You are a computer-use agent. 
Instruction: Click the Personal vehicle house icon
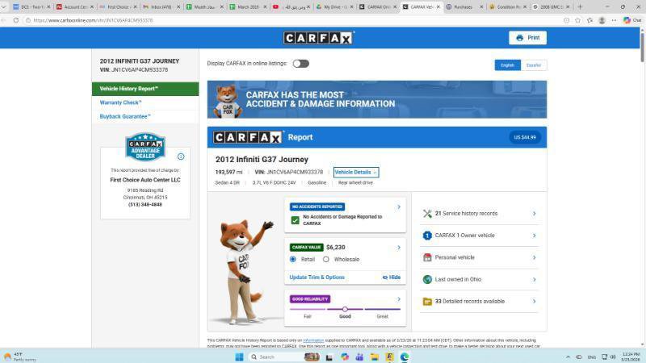coord(427,257)
